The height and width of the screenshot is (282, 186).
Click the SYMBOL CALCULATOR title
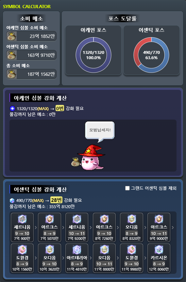[27, 7]
